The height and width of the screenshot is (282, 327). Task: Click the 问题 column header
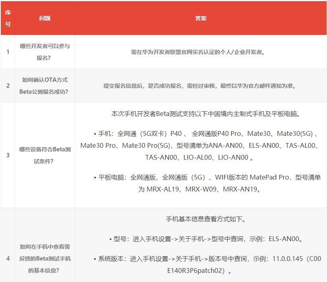pyautogui.click(x=45, y=18)
